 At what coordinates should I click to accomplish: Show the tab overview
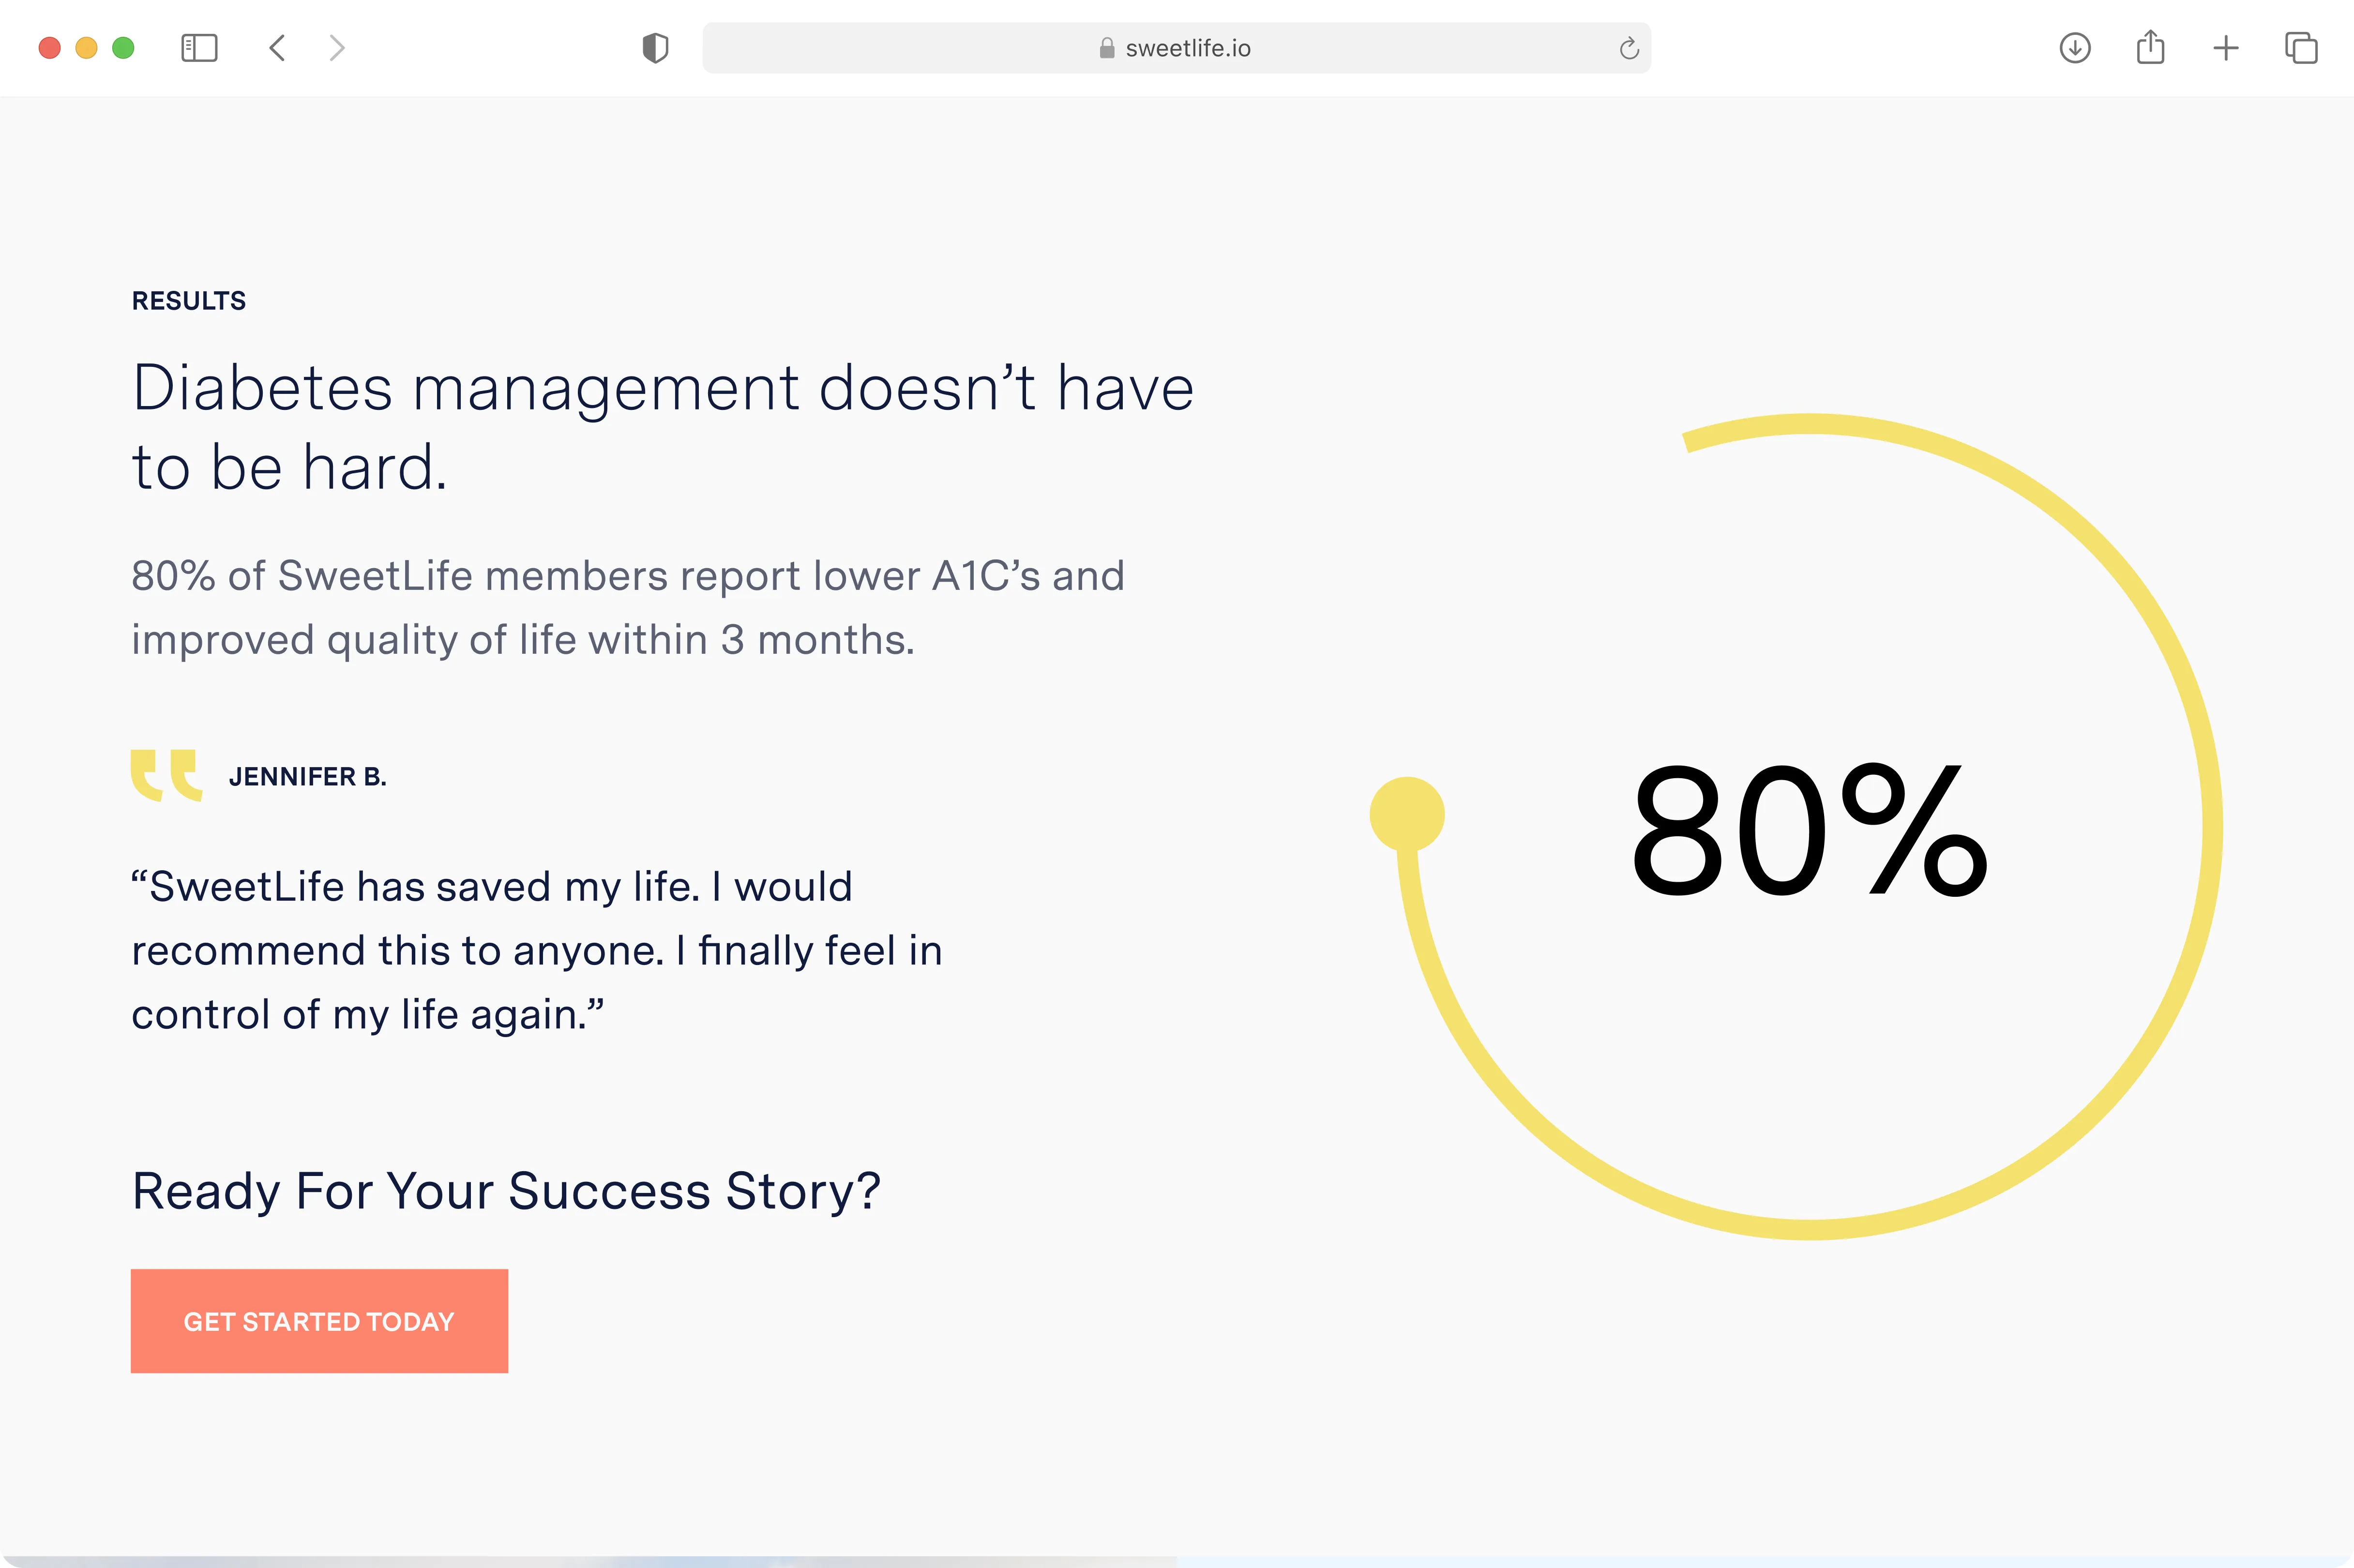[2301, 48]
